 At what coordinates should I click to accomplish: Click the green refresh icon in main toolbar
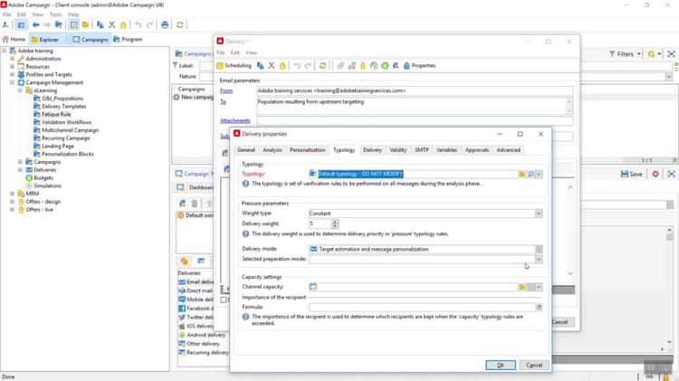coord(180,25)
